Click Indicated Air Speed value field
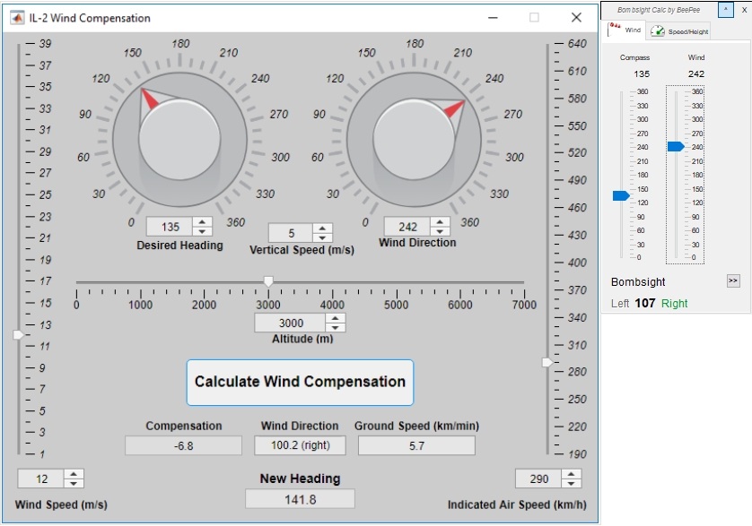The height and width of the screenshot is (526, 752). [538, 479]
